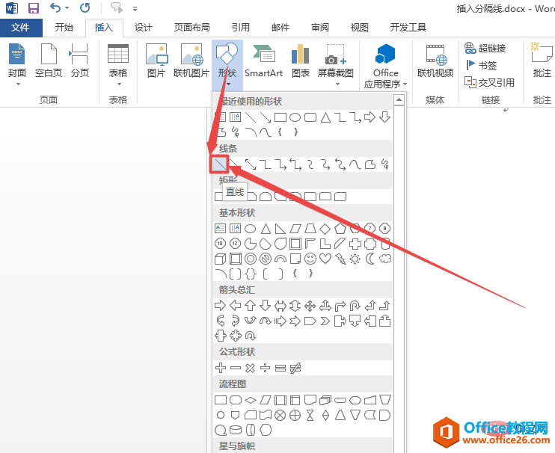Select the division sign under 公式形状
The image size is (555, 453).
click(x=265, y=368)
